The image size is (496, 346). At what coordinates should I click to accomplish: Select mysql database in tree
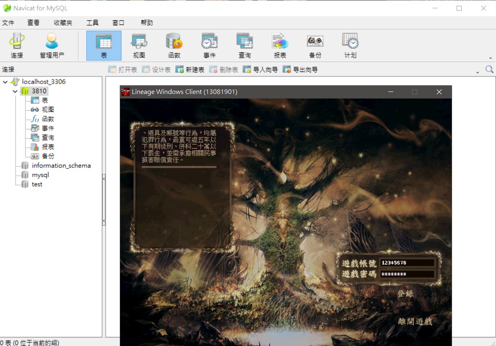40,175
